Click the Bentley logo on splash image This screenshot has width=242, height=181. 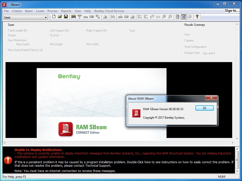pos(69,76)
